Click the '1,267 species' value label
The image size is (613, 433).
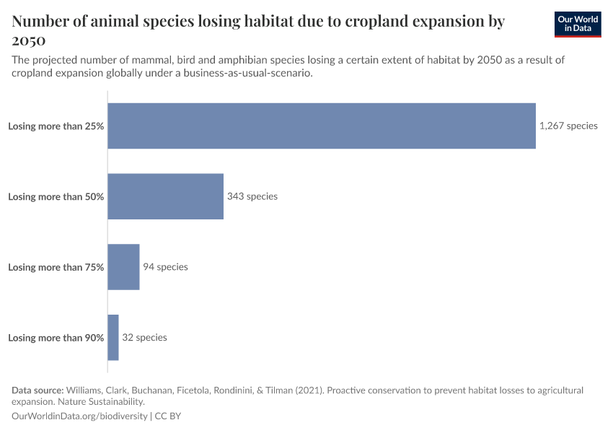tap(568, 126)
